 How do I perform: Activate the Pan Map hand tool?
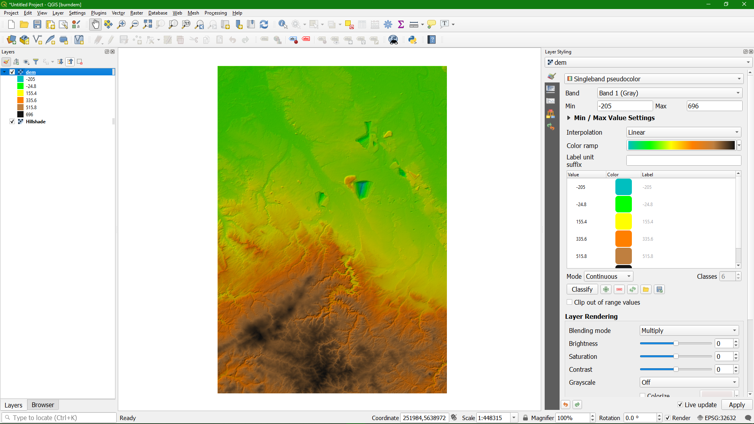(95, 24)
